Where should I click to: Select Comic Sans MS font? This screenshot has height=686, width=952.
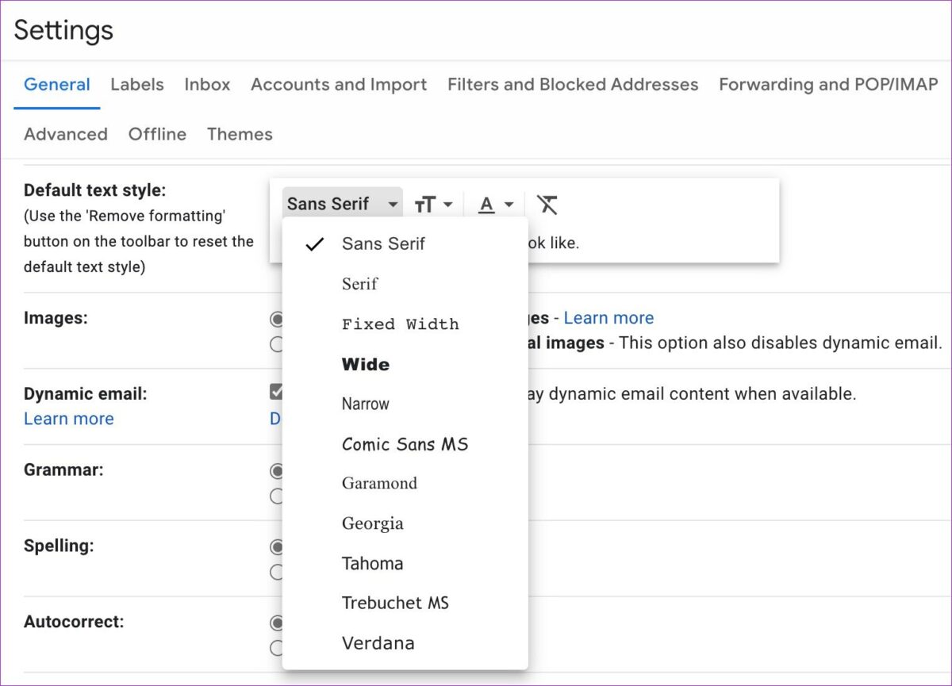[x=405, y=444]
